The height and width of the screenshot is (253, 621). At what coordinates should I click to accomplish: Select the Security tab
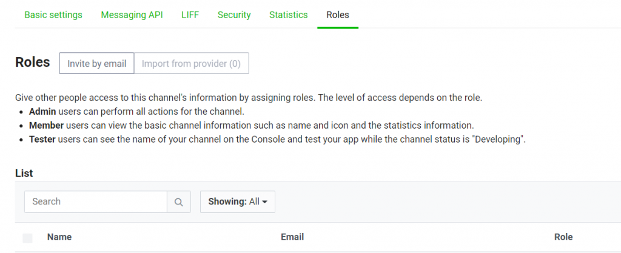(x=234, y=15)
